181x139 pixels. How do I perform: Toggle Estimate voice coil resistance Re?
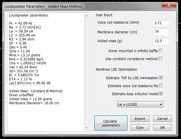[161, 85]
